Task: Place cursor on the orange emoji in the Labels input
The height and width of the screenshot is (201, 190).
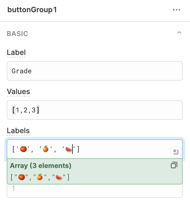Action: pyautogui.click(x=46, y=149)
